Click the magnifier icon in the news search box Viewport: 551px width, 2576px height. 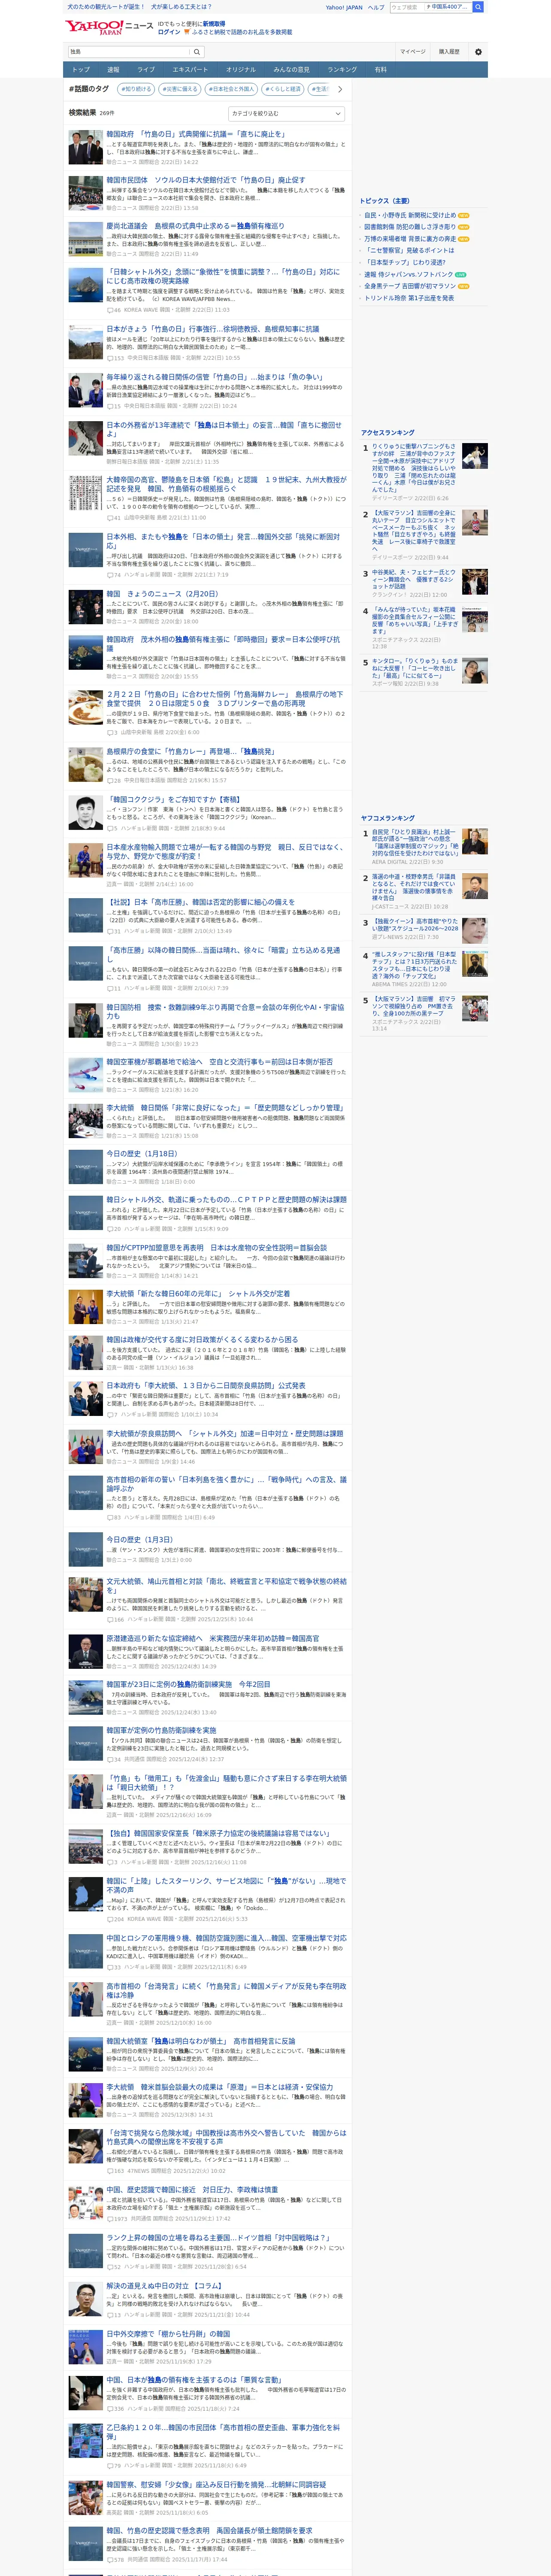[197, 52]
